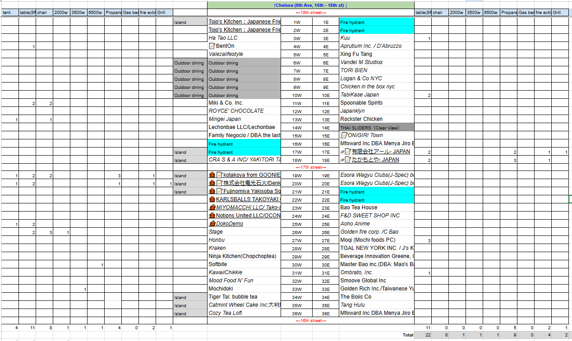Select the CRA S & A INC/ YAKITORI cell
This screenshot has height=341, width=572.
[x=244, y=160]
